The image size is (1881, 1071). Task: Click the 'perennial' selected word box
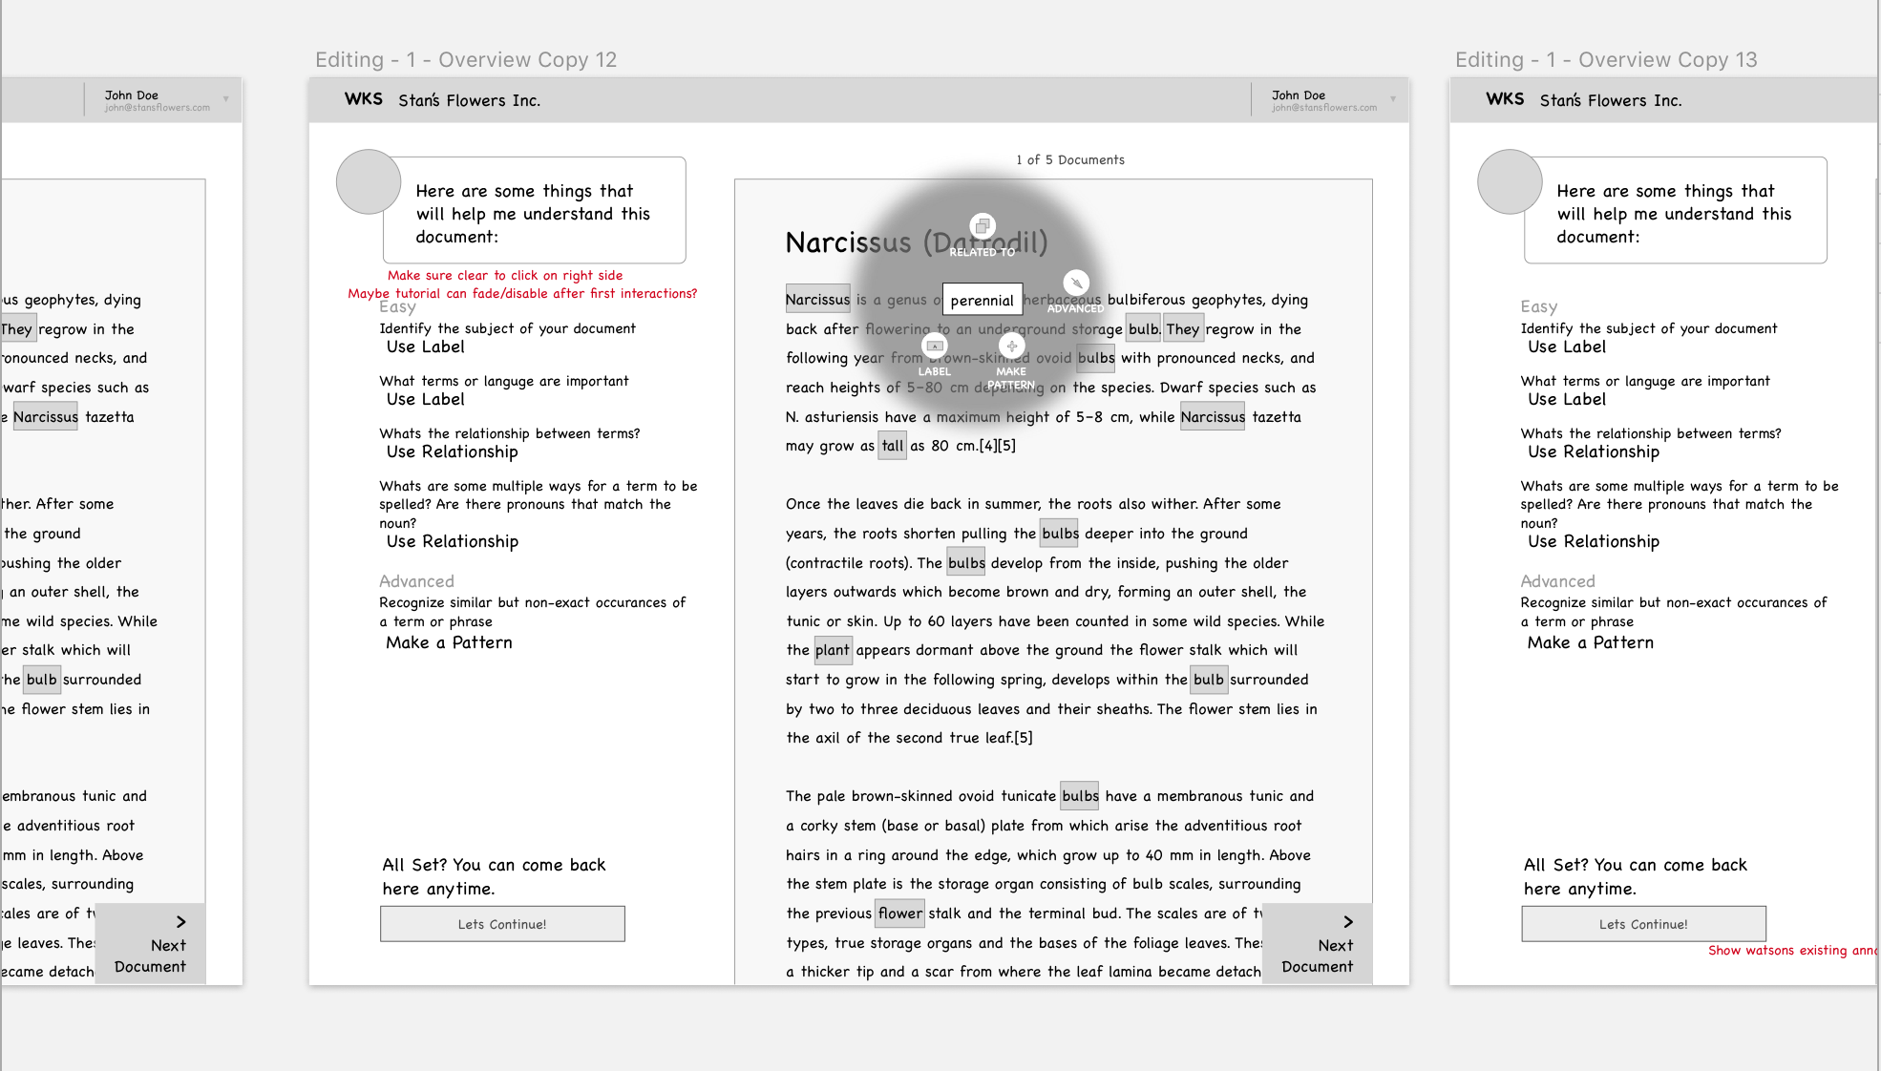point(983,300)
